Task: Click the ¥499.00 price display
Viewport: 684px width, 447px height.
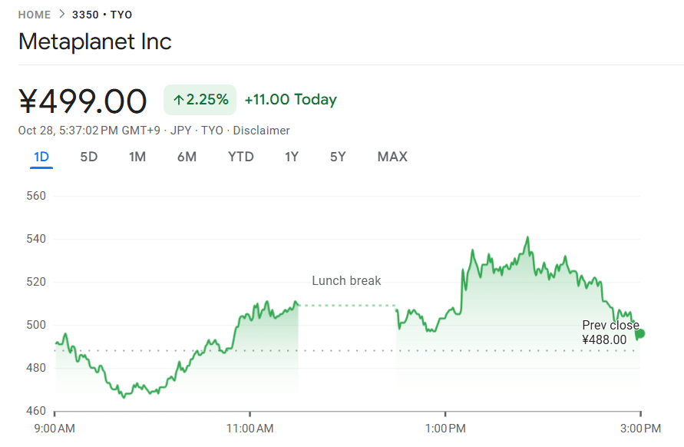Action: (x=83, y=100)
